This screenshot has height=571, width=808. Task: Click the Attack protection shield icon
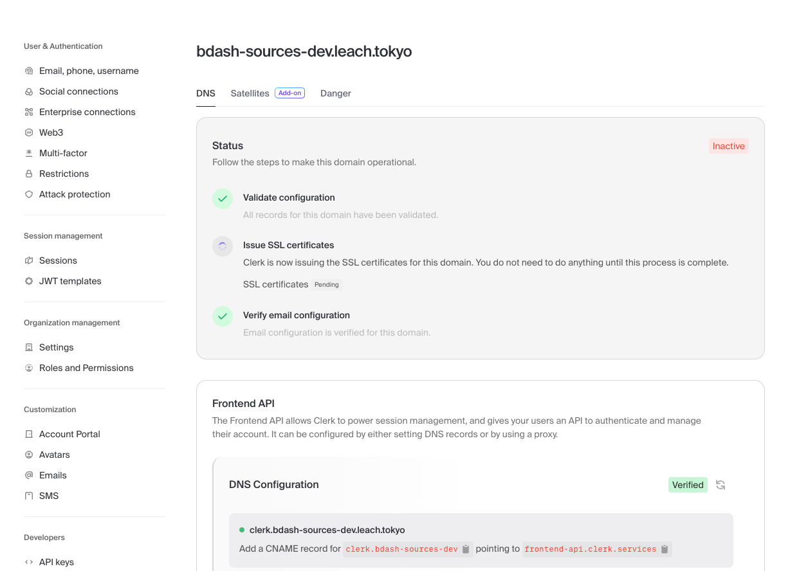coord(29,194)
